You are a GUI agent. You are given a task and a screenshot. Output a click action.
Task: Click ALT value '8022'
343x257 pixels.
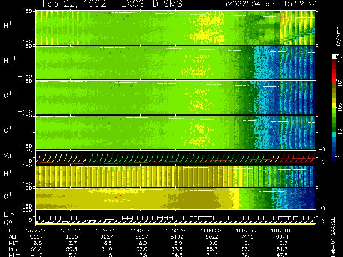[x=212, y=237]
